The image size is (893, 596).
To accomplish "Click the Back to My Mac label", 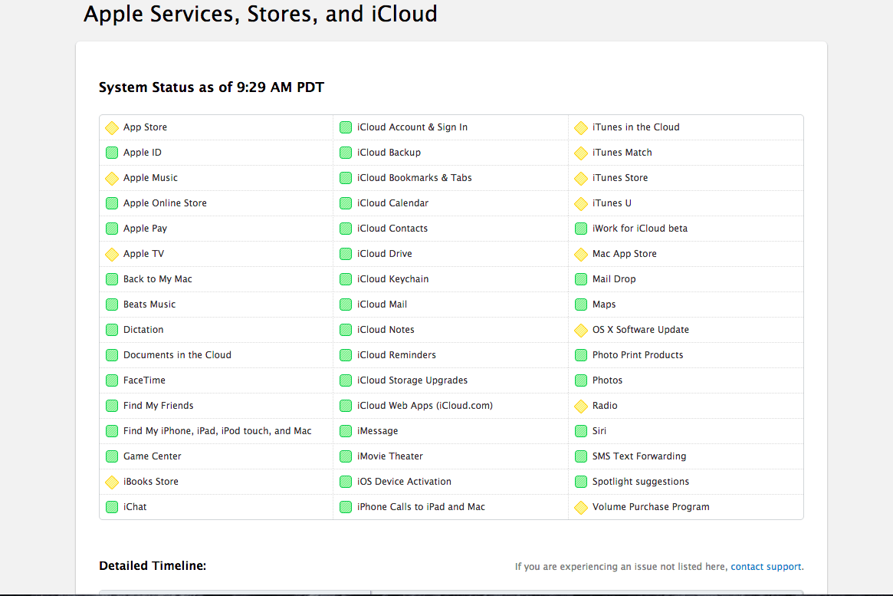I will [158, 278].
